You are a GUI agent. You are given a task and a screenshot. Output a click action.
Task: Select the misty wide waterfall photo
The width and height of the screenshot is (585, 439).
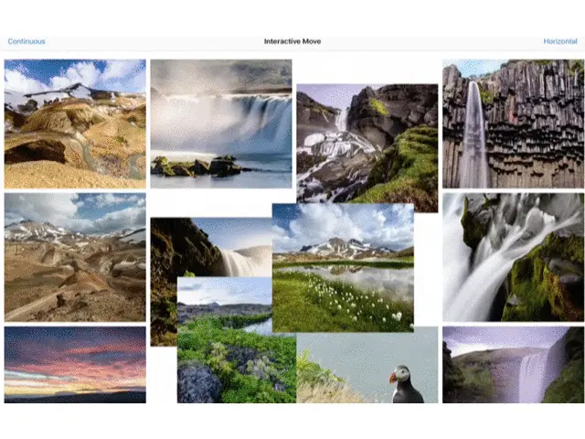click(x=221, y=123)
